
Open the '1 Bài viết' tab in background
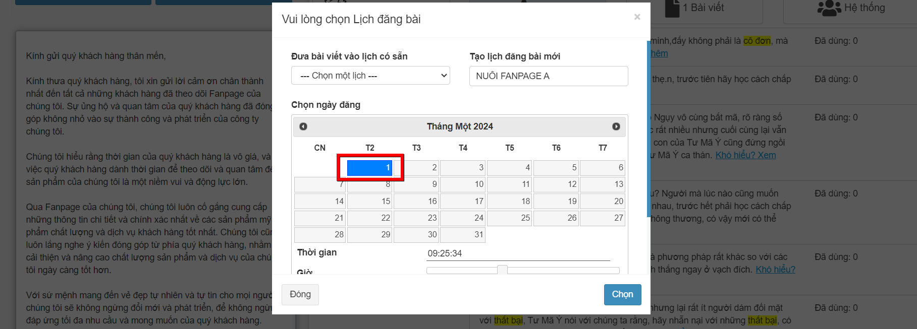point(694,8)
